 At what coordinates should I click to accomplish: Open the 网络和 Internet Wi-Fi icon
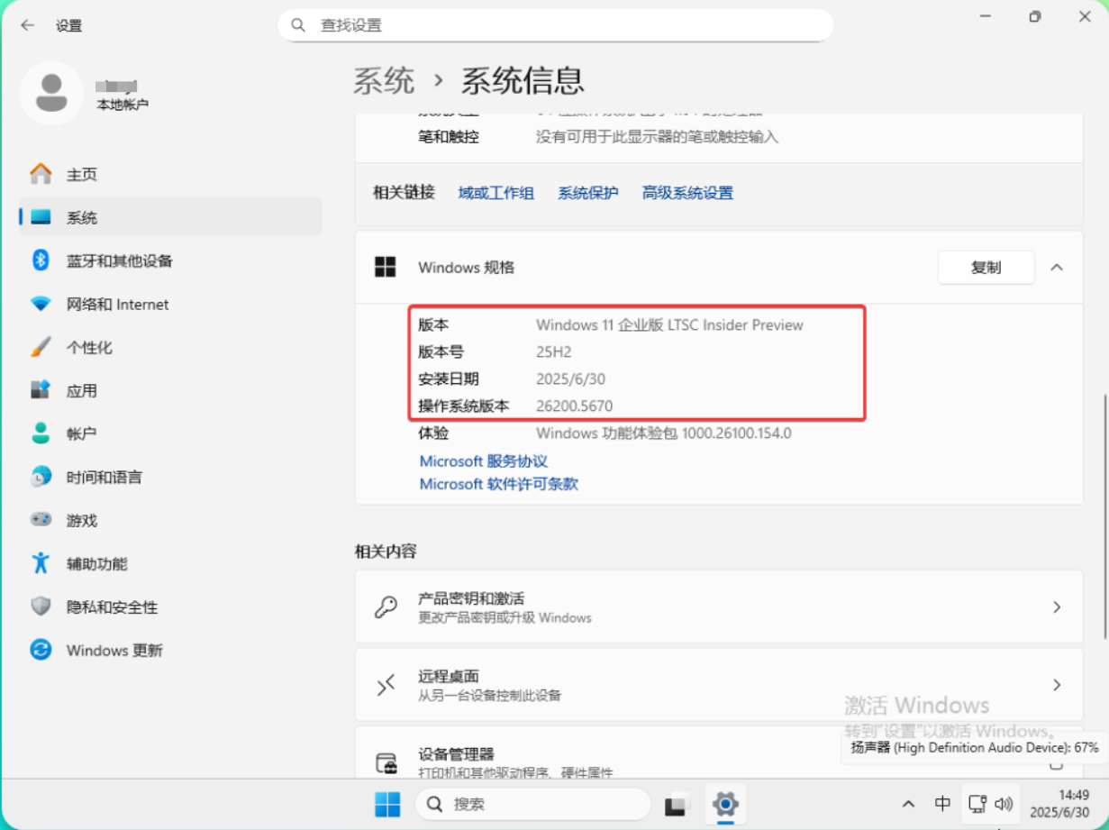[x=41, y=304]
